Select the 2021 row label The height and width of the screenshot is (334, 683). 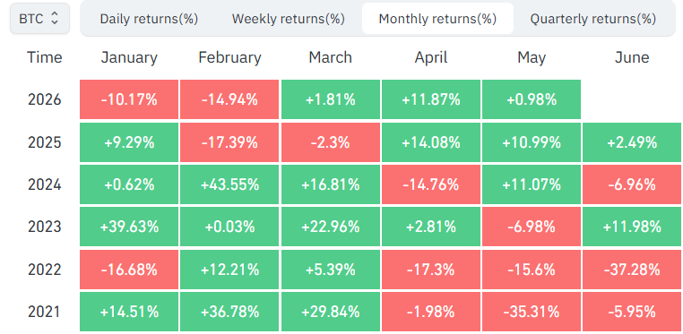coord(45,312)
